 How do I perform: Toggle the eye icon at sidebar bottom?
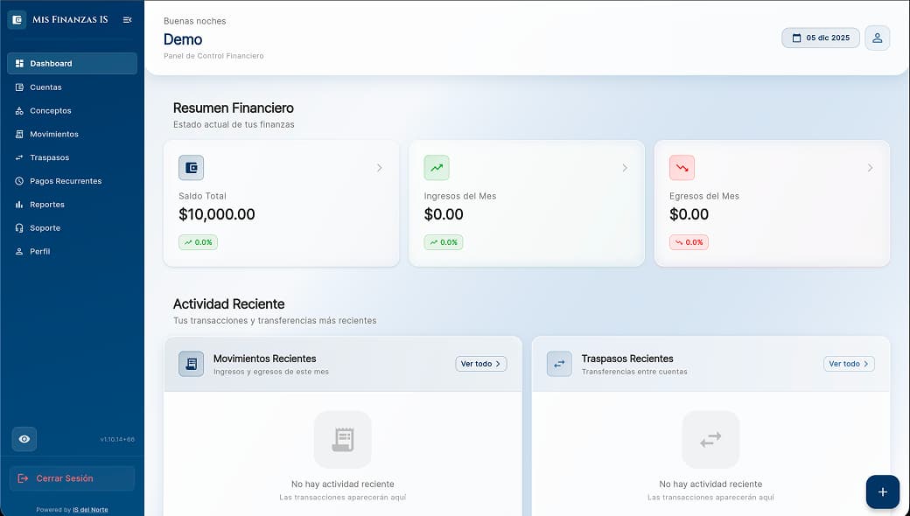pos(24,439)
